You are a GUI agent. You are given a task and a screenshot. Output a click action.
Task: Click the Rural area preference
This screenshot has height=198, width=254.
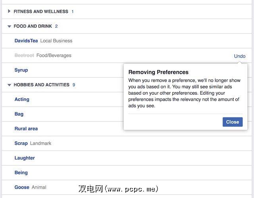tap(26, 129)
